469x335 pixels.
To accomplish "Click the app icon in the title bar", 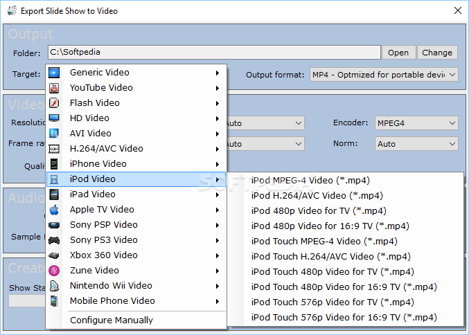I will [x=12, y=11].
